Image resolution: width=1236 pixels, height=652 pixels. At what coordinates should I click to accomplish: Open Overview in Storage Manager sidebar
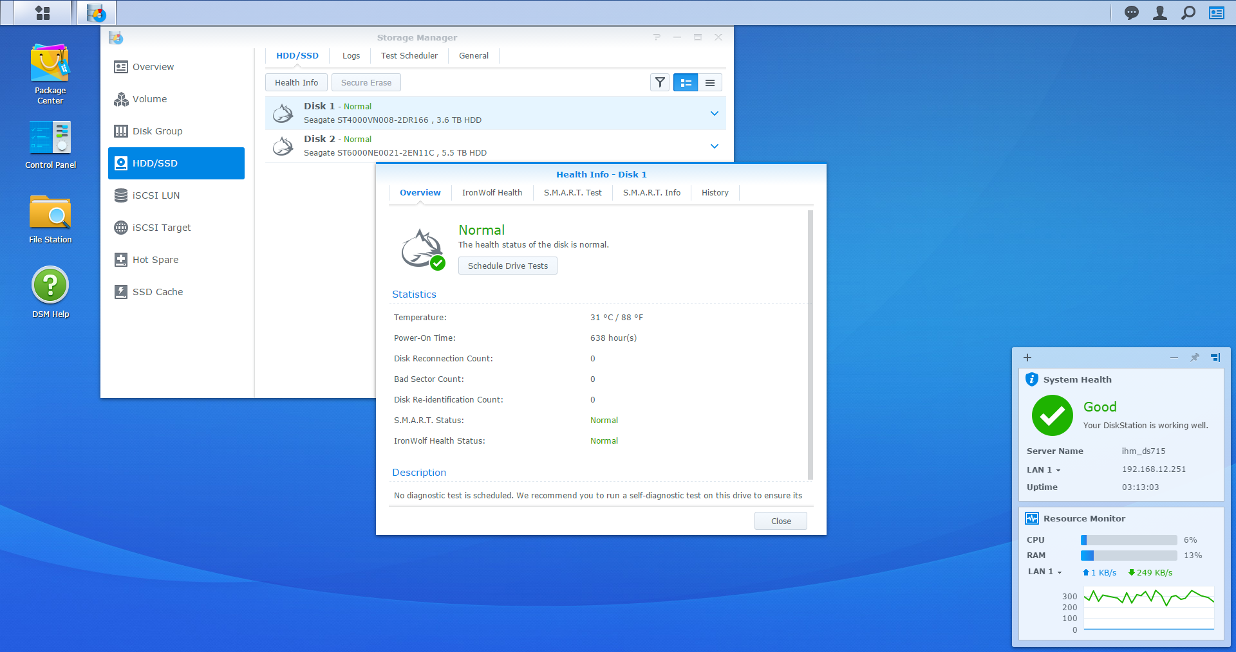(x=176, y=67)
